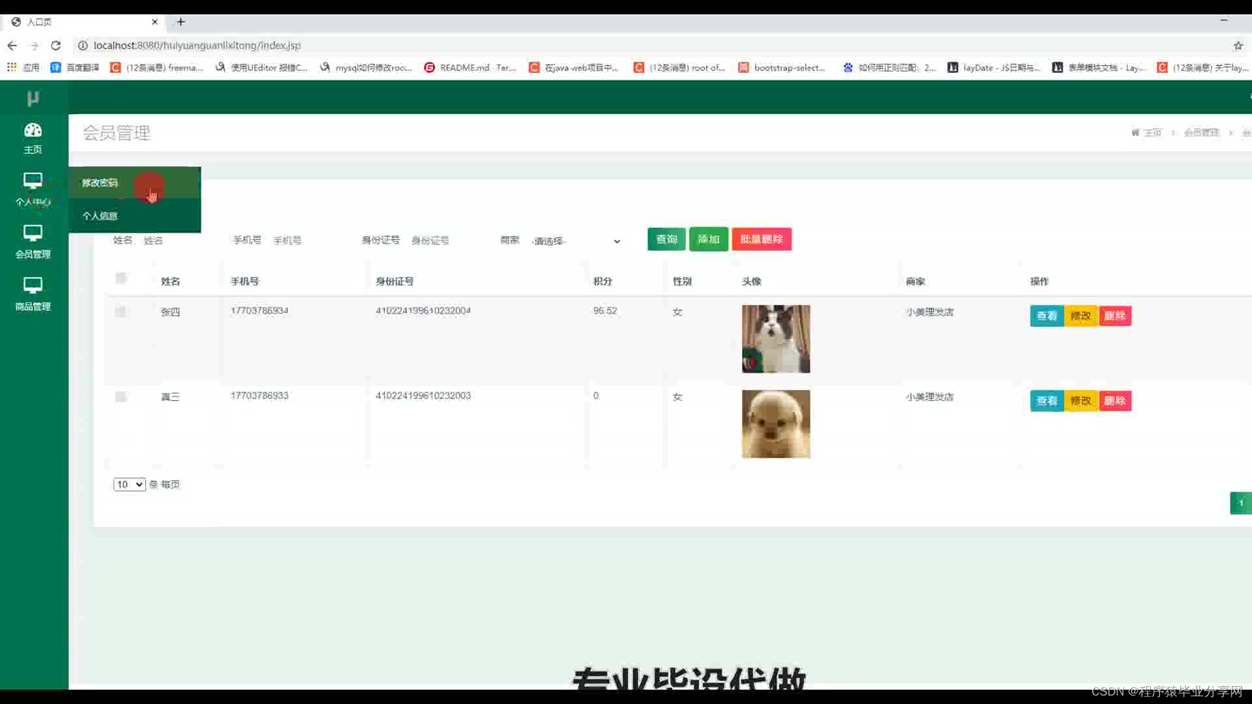Open 商品管理 sidebar icon

(33, 286)
